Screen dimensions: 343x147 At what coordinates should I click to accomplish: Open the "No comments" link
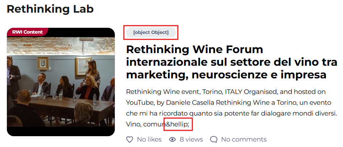pos(244,139)
